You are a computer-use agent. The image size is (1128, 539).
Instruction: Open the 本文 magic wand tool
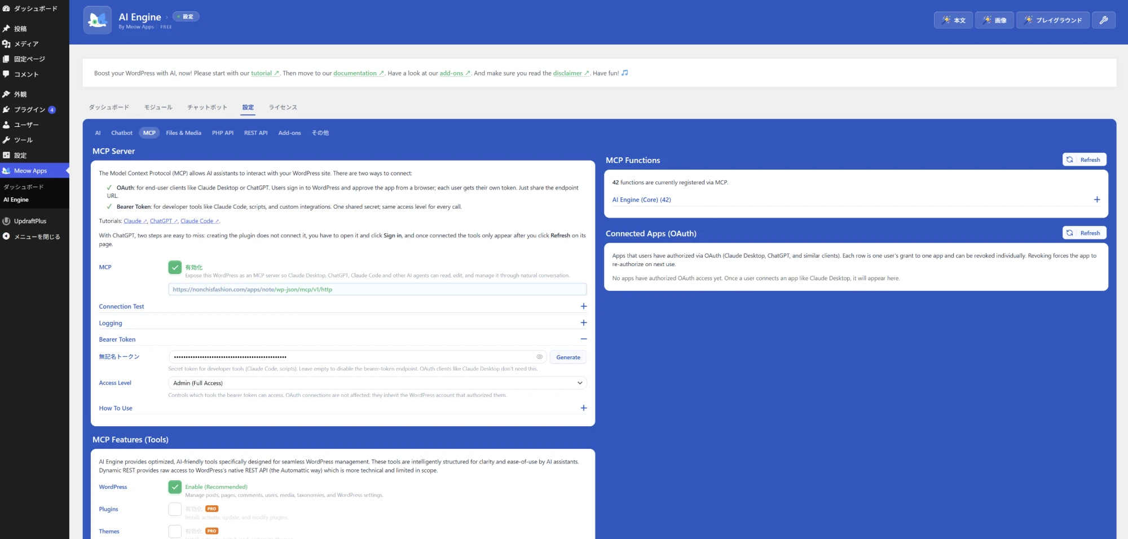point(953,20)
